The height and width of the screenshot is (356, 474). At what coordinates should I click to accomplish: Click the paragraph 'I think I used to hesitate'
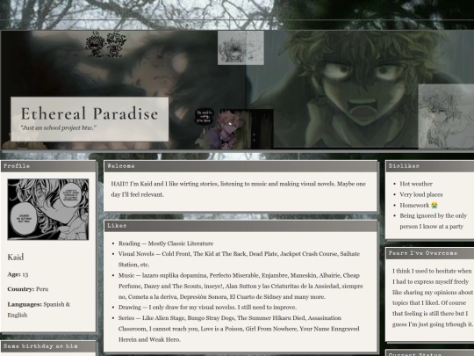coord(432,298)
